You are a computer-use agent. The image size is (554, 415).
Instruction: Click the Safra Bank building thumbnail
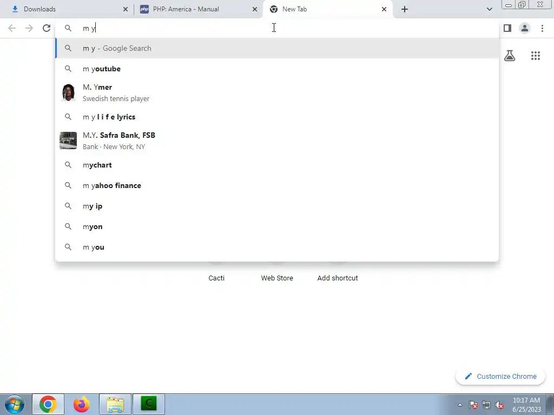click(68, 140)
